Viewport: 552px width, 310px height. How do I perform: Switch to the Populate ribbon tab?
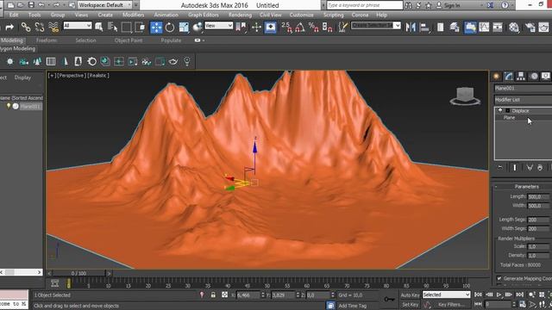click(171, 40)
